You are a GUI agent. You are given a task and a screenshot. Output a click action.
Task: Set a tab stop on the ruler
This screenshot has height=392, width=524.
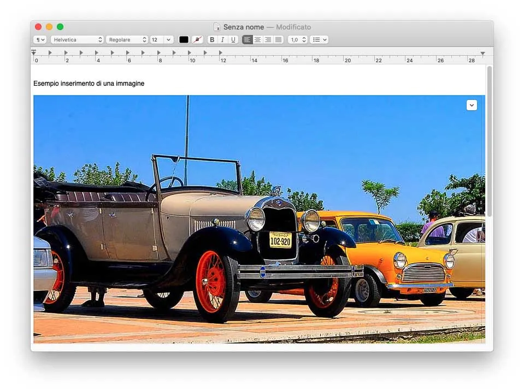point(164,53)
